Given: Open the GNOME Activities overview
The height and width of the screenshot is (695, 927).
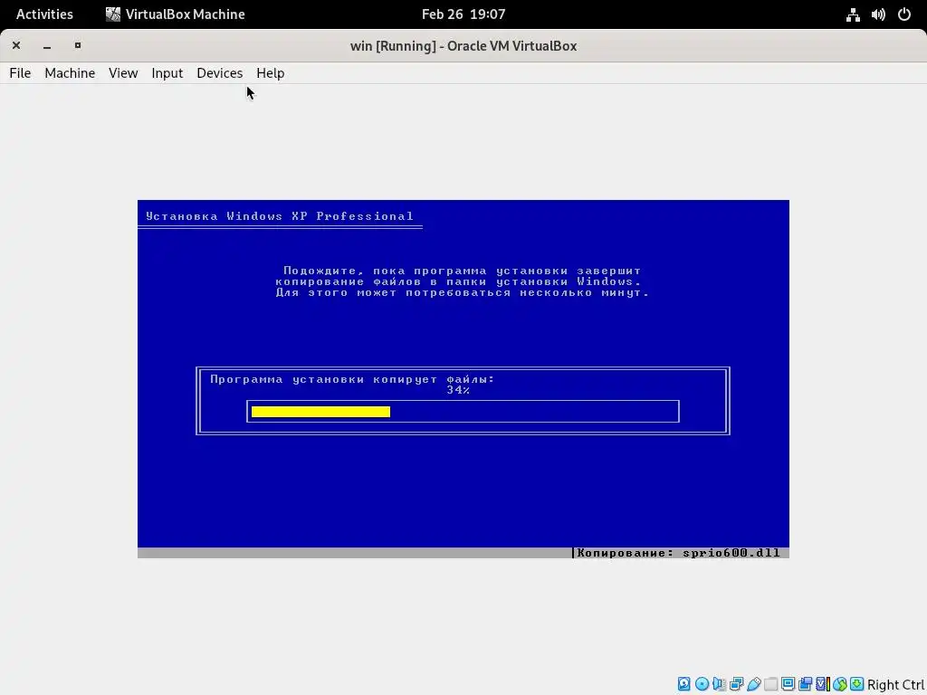Looking at the screenshot, I should [44, 14].
